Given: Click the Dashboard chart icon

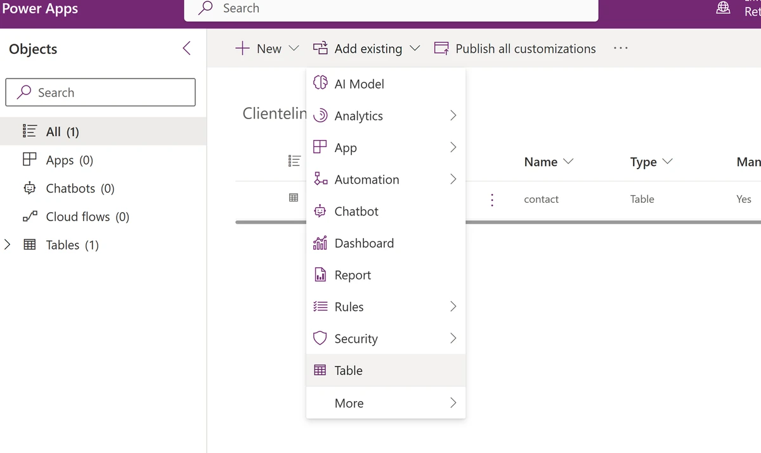Looking at the screenshot, I should [321, 243].
